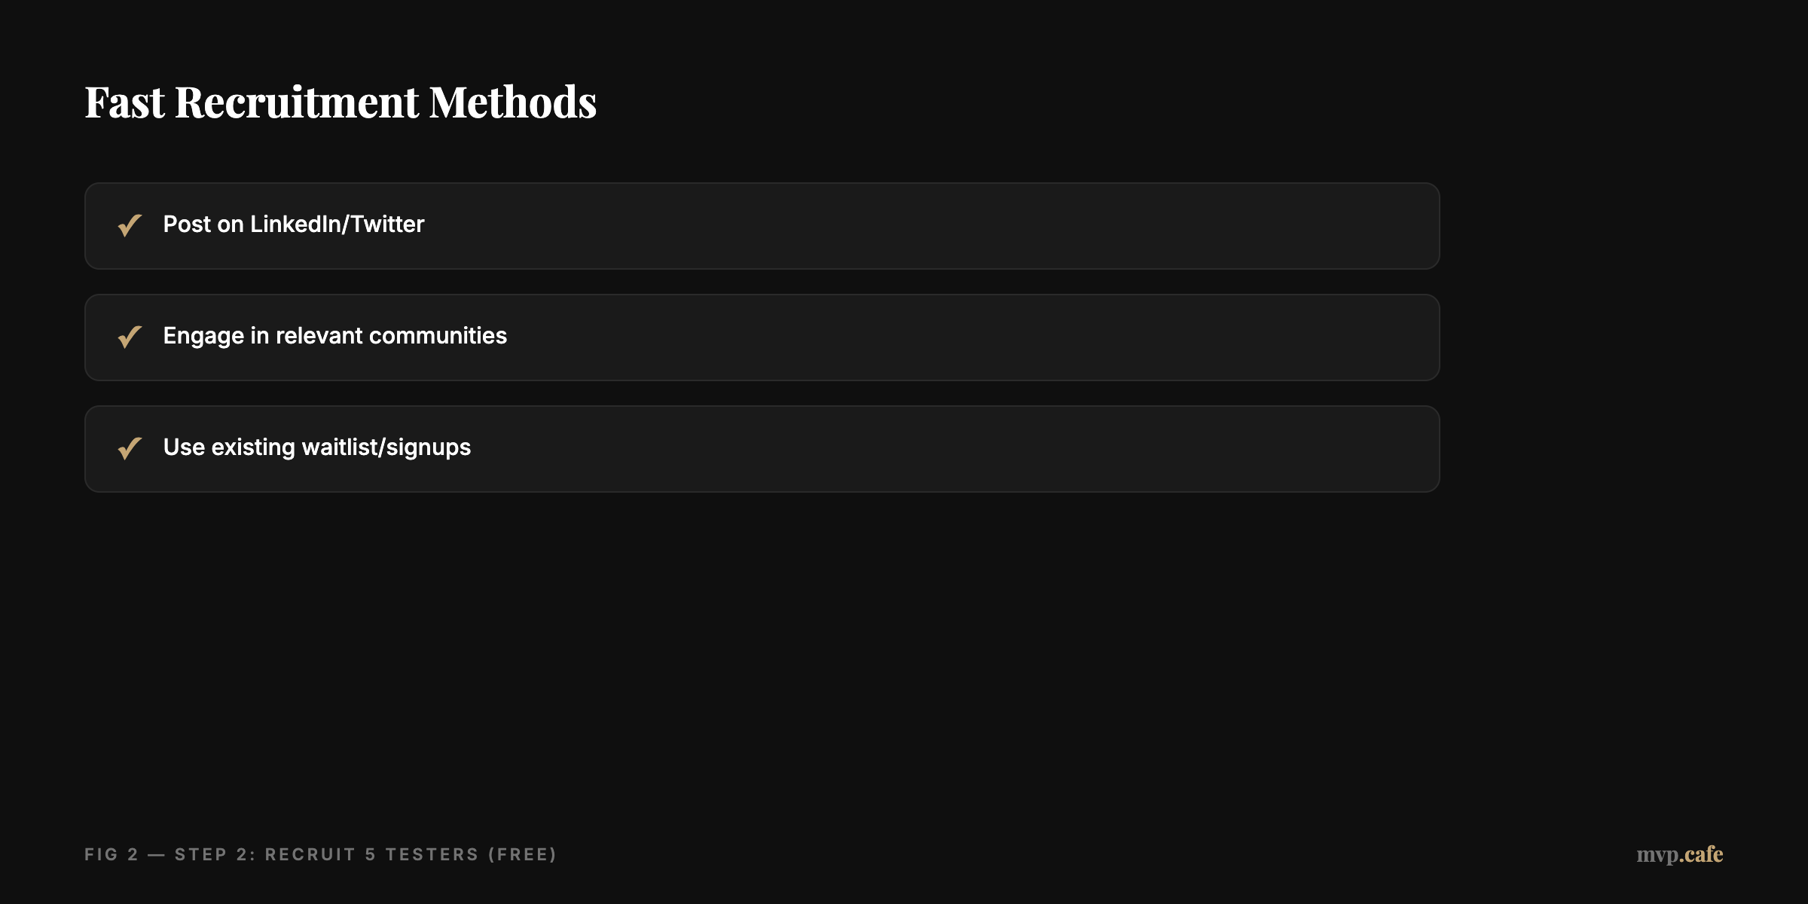
Task: Click the word "Engage" in the second card
Action: tap(203, 336)
